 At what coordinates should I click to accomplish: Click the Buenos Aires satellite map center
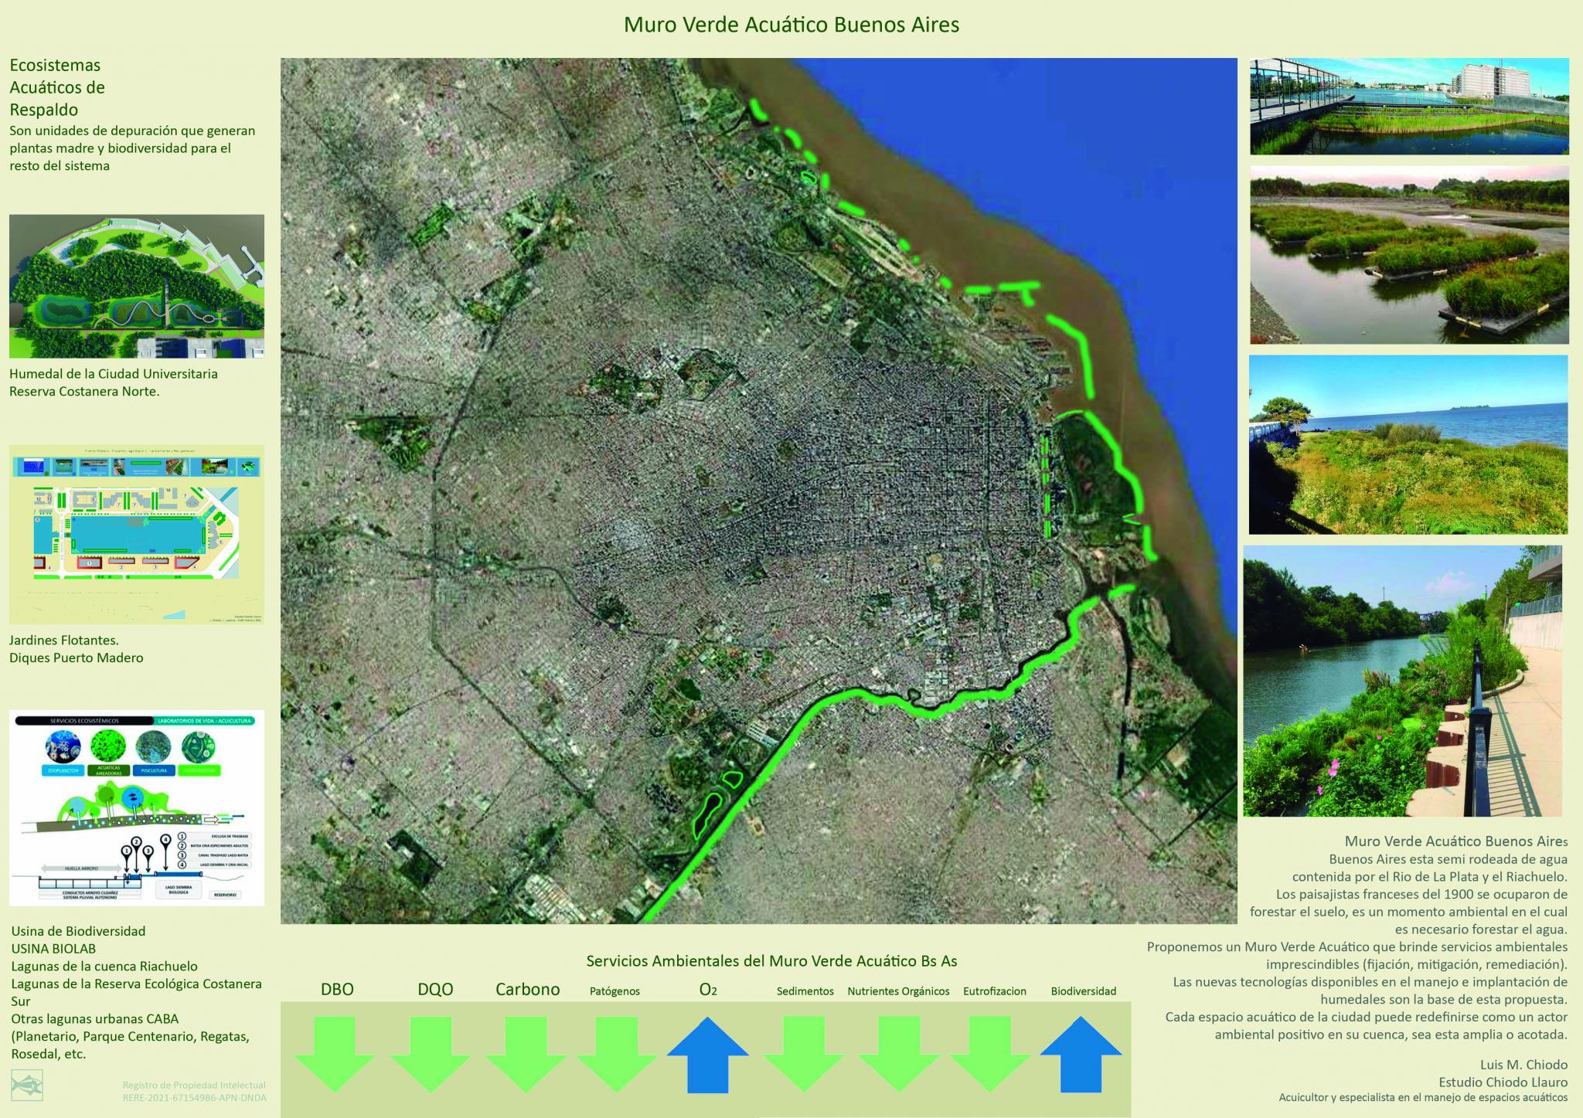click(x=758, y=491)
